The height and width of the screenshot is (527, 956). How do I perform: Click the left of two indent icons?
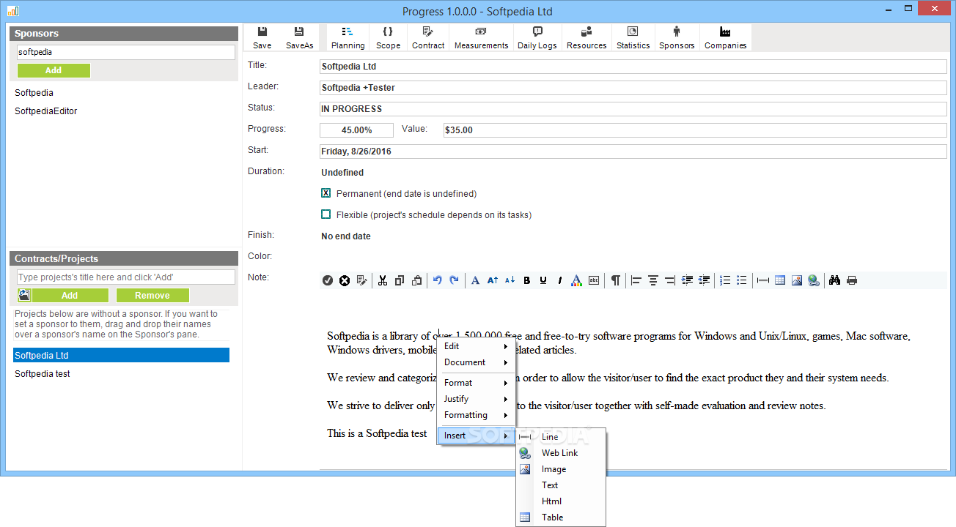click(x=687, y=280)
